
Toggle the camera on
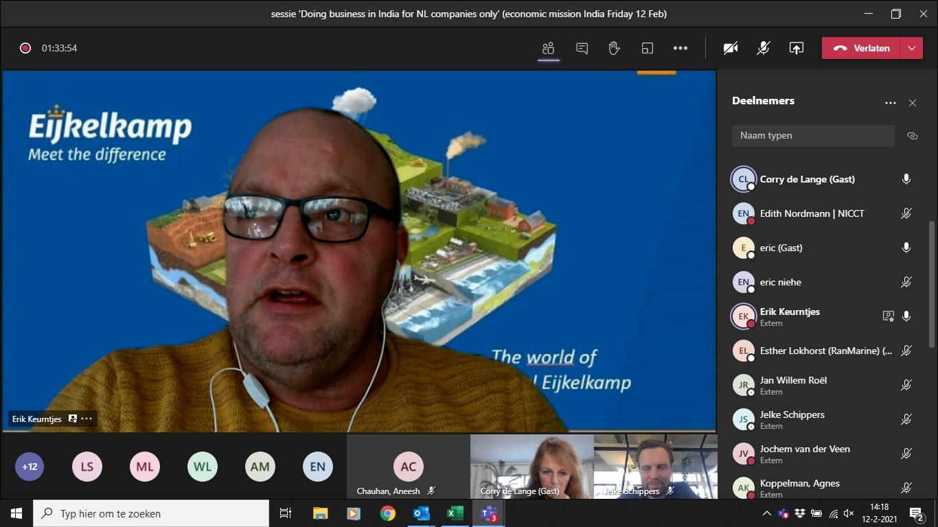[x=731, y=48]
